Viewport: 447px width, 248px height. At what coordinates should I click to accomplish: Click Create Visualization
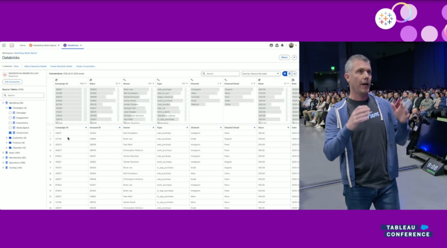tap(86, 66)
